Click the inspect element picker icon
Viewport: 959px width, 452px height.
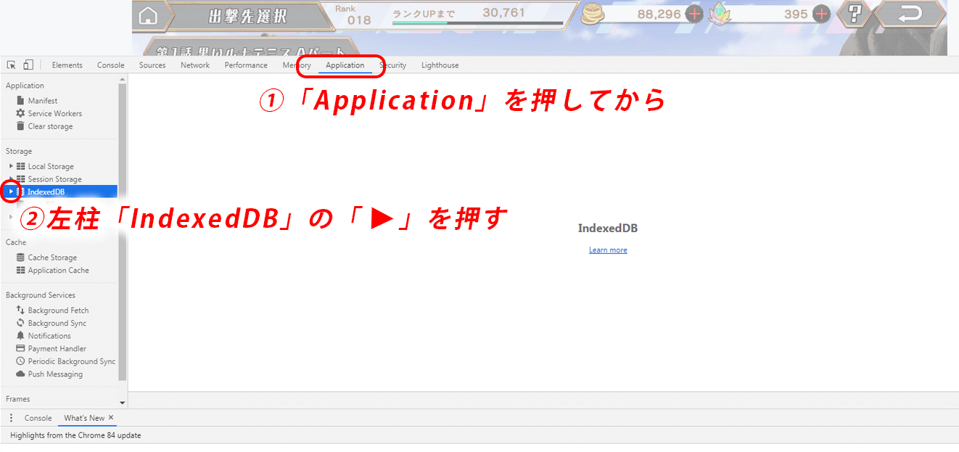[12, 65]
